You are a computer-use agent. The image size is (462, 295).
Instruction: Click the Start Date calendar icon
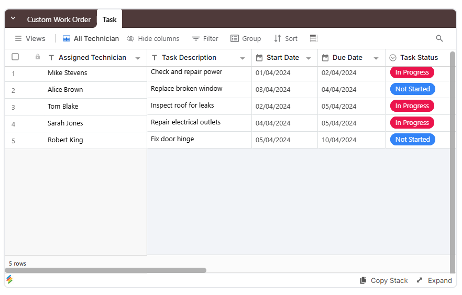click(259, 58)
